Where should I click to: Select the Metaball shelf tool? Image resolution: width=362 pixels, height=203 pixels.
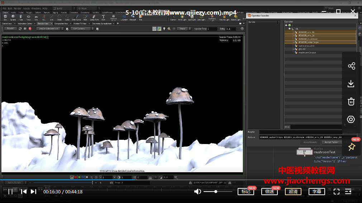click(x=133, y=18)
